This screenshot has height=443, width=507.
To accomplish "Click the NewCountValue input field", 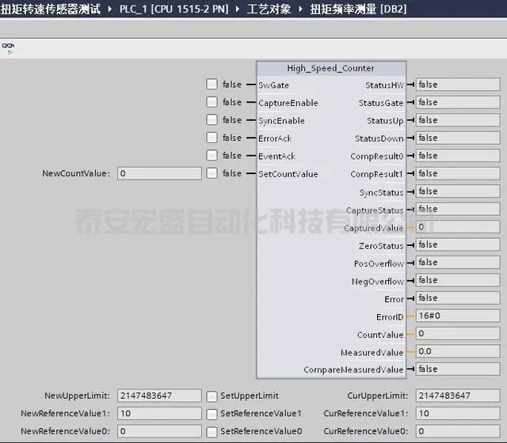I will pyautogui.click(x=159, y=173).
